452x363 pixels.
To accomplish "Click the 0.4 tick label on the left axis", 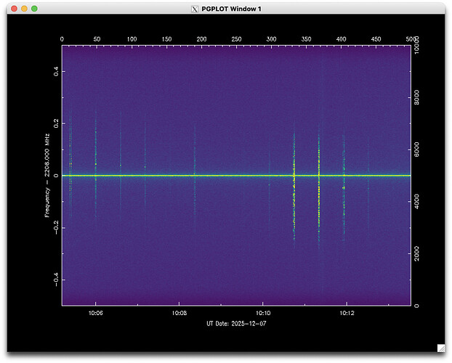I will click(x=54, y=72).
